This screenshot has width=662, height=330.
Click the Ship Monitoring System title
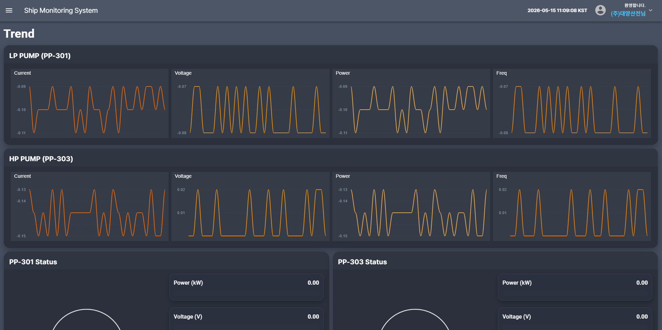tap(61, 10)
